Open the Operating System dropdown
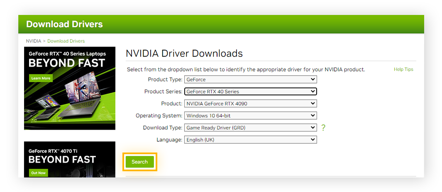 pyautogui.click(x=251, y=116)
